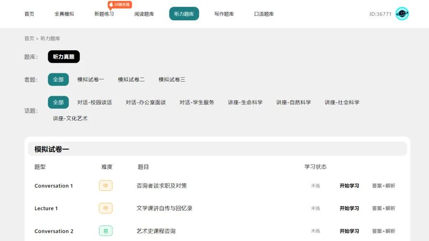The image size is (429, 241).
Task: Click the medium difficulty badge for Lecture 1
Action: [106, 209]
